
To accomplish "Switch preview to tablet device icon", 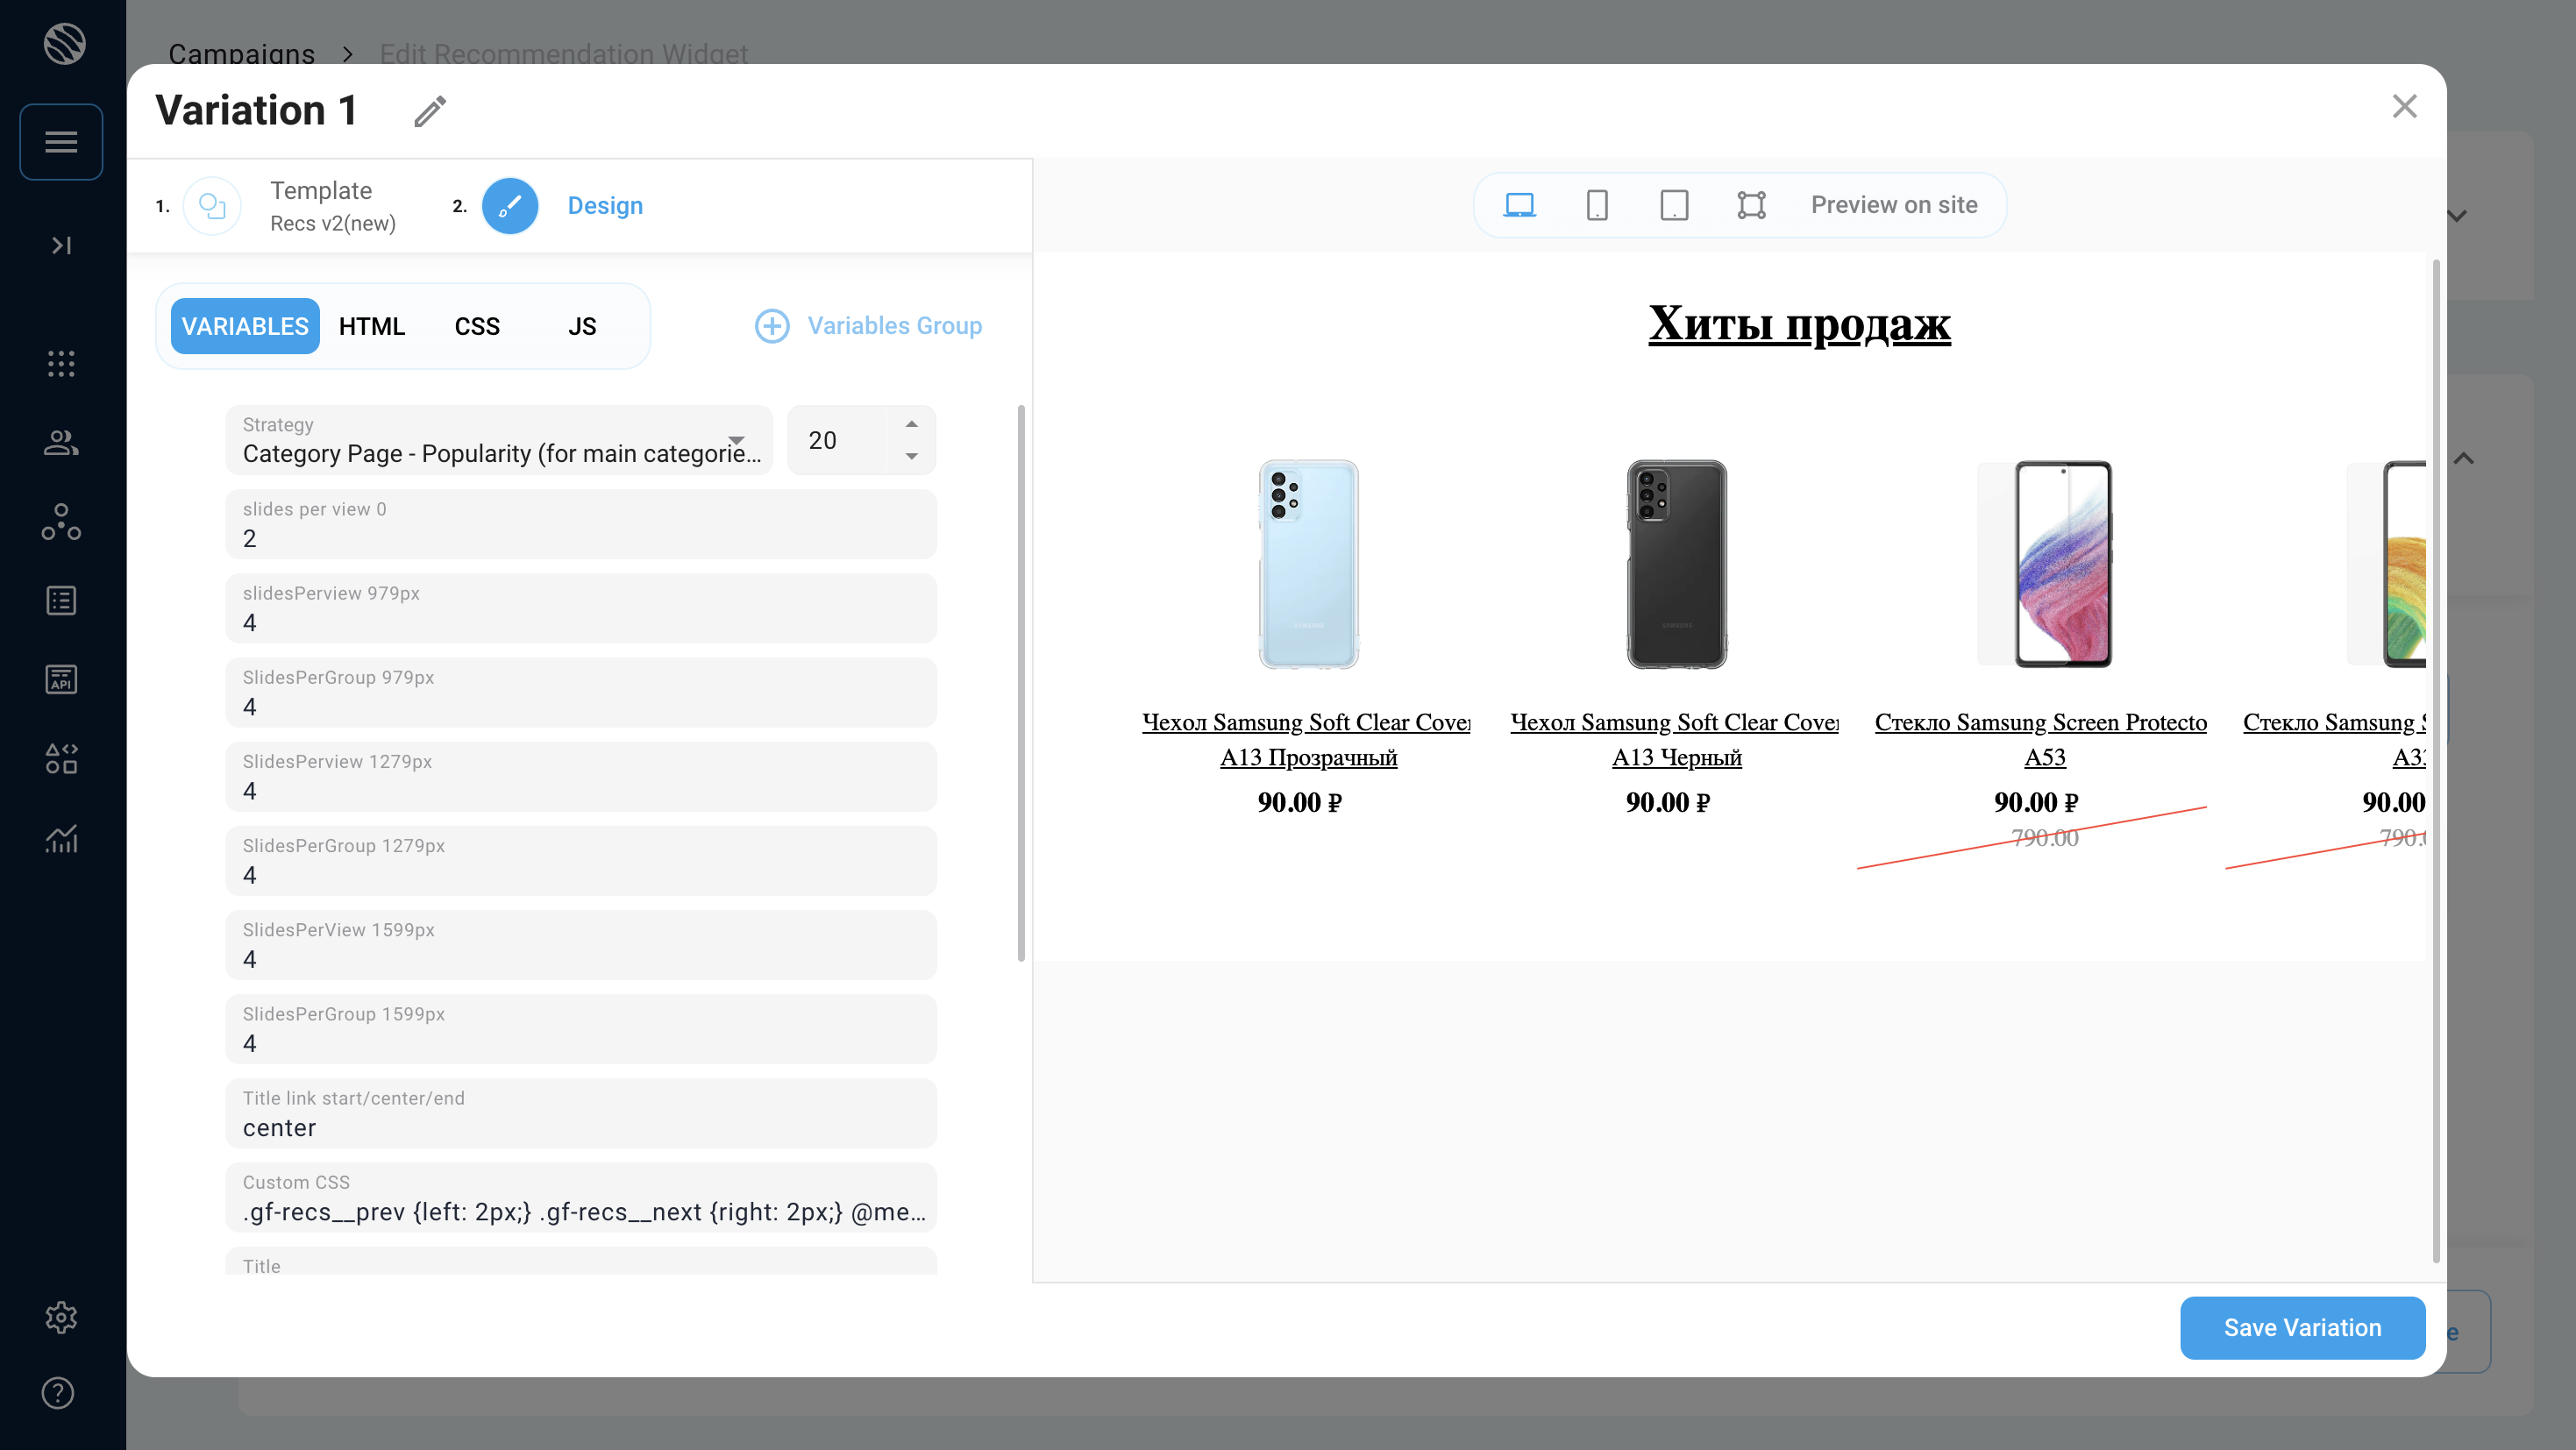I will point(1674,205).
